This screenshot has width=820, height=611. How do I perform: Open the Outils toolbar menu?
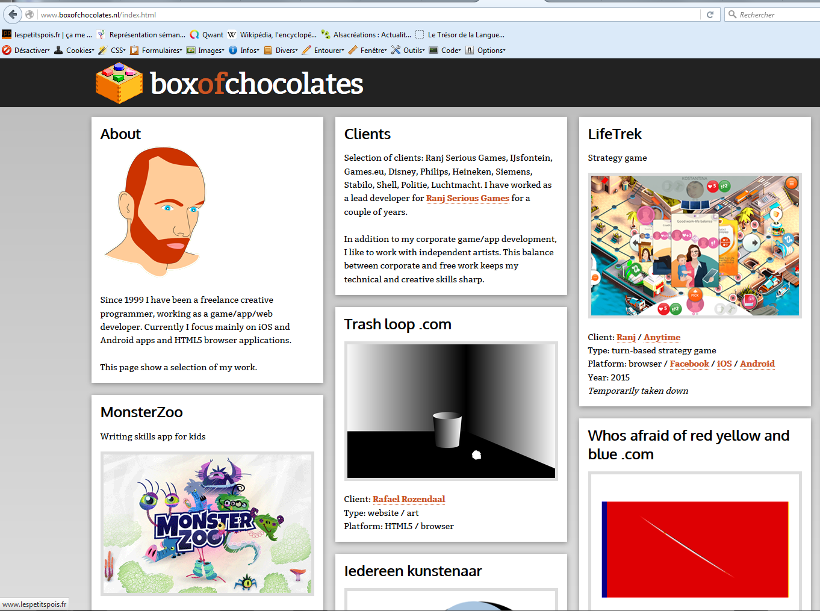pos(408,51)
